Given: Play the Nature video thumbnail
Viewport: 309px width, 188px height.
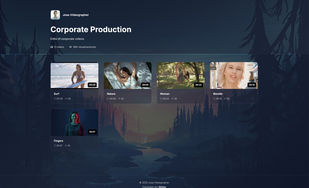Looking at the screenshot, I should pos(127,75).
